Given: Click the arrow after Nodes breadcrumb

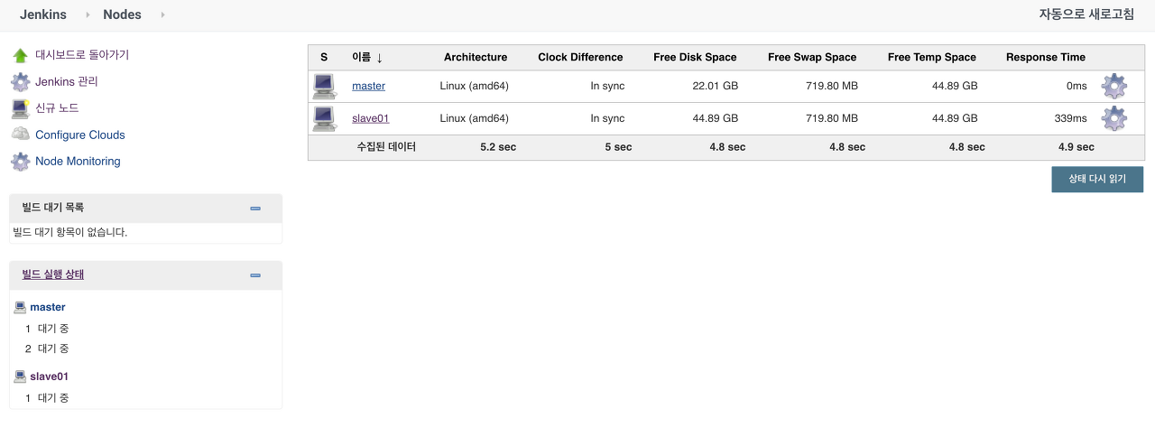Looking at the screenshot, I should [x=162, y=14].
